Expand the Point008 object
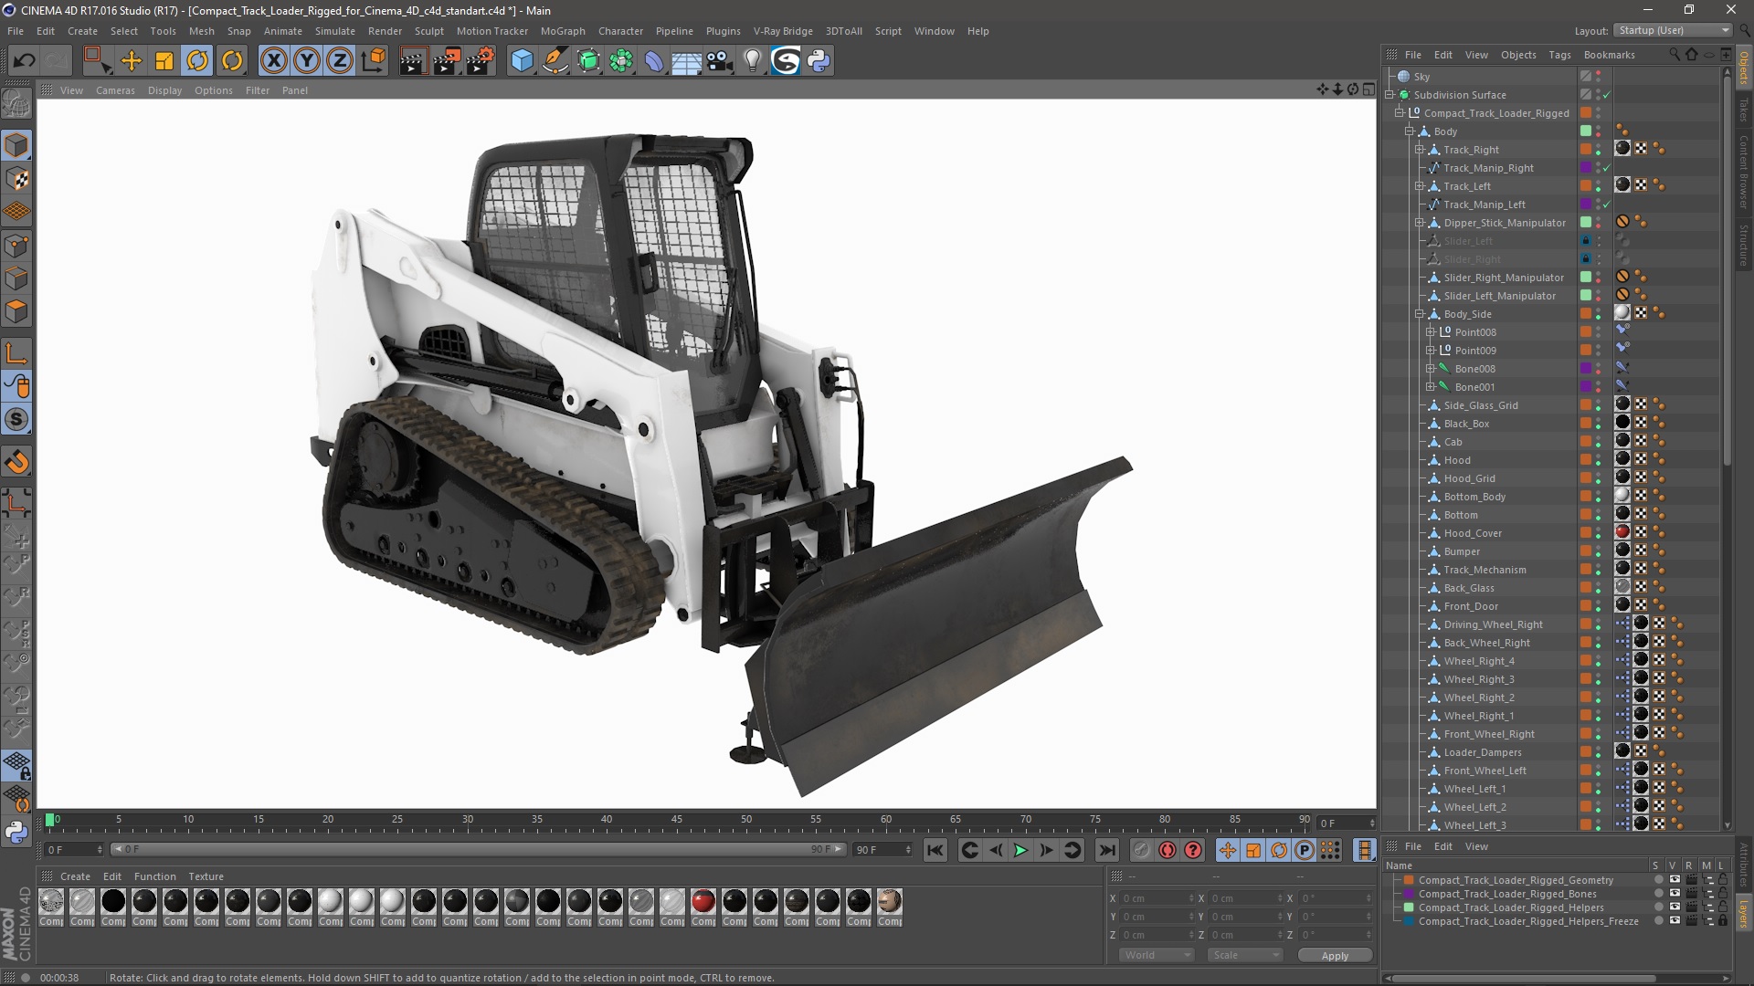This screenshot has height=986, width=1754. [1431, 332]
